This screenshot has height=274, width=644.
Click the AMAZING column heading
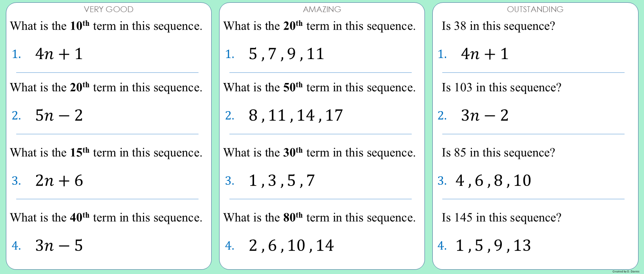pos(322,9)
